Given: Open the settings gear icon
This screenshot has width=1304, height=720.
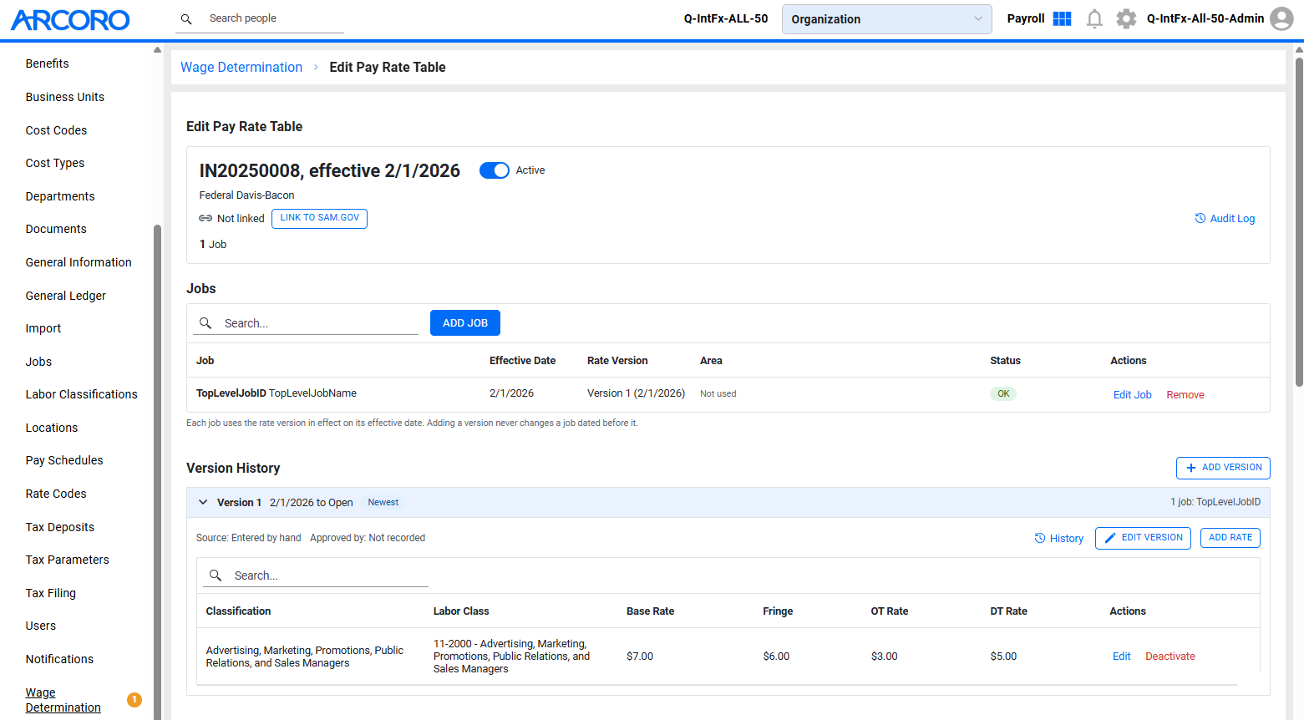Looking at the screenshot, I should coord(1126,18).
